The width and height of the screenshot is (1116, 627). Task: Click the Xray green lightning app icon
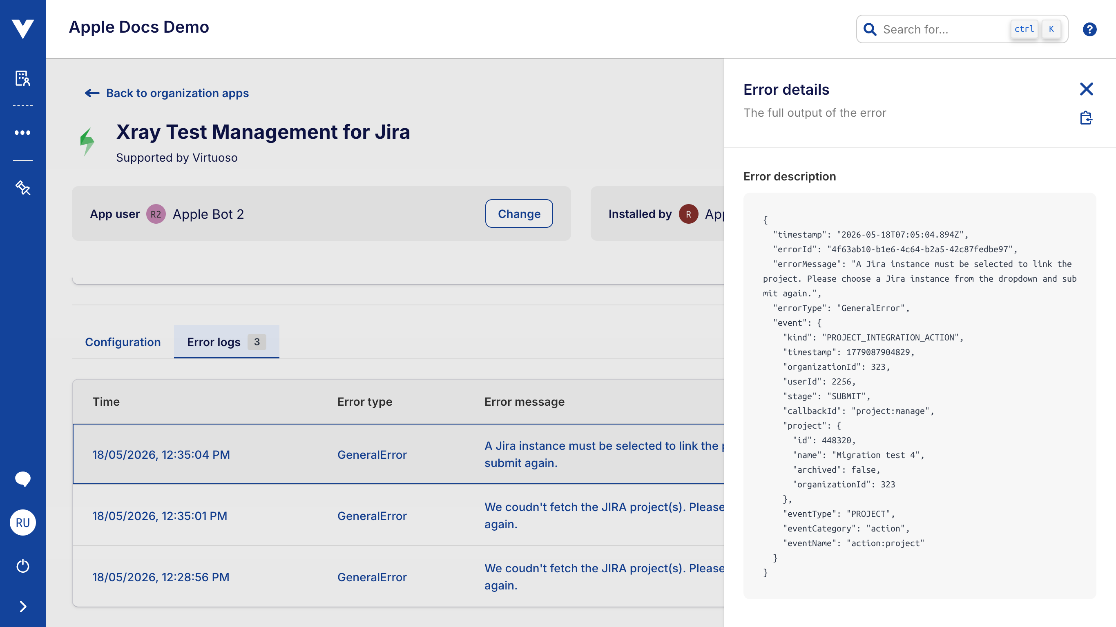tap(87, 142)
